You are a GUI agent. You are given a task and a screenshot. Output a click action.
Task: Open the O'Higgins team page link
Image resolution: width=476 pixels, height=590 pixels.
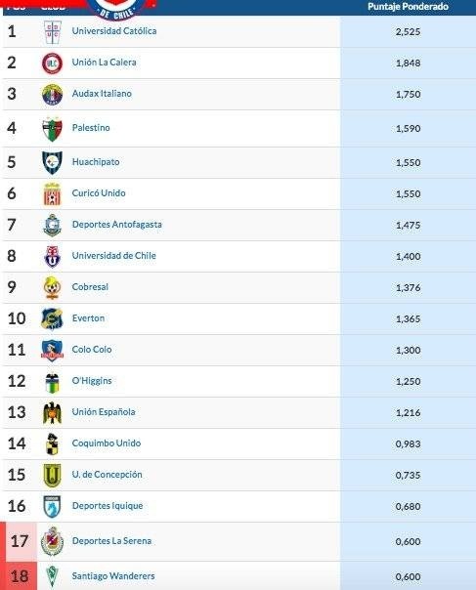[92, 380]
